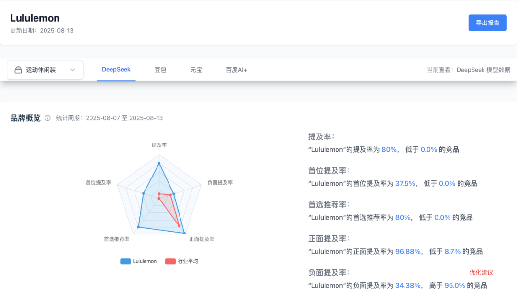The width and height of the screenshot is (517, 301).
Task: Click the 行业平均 legend label
Action: 188,261
